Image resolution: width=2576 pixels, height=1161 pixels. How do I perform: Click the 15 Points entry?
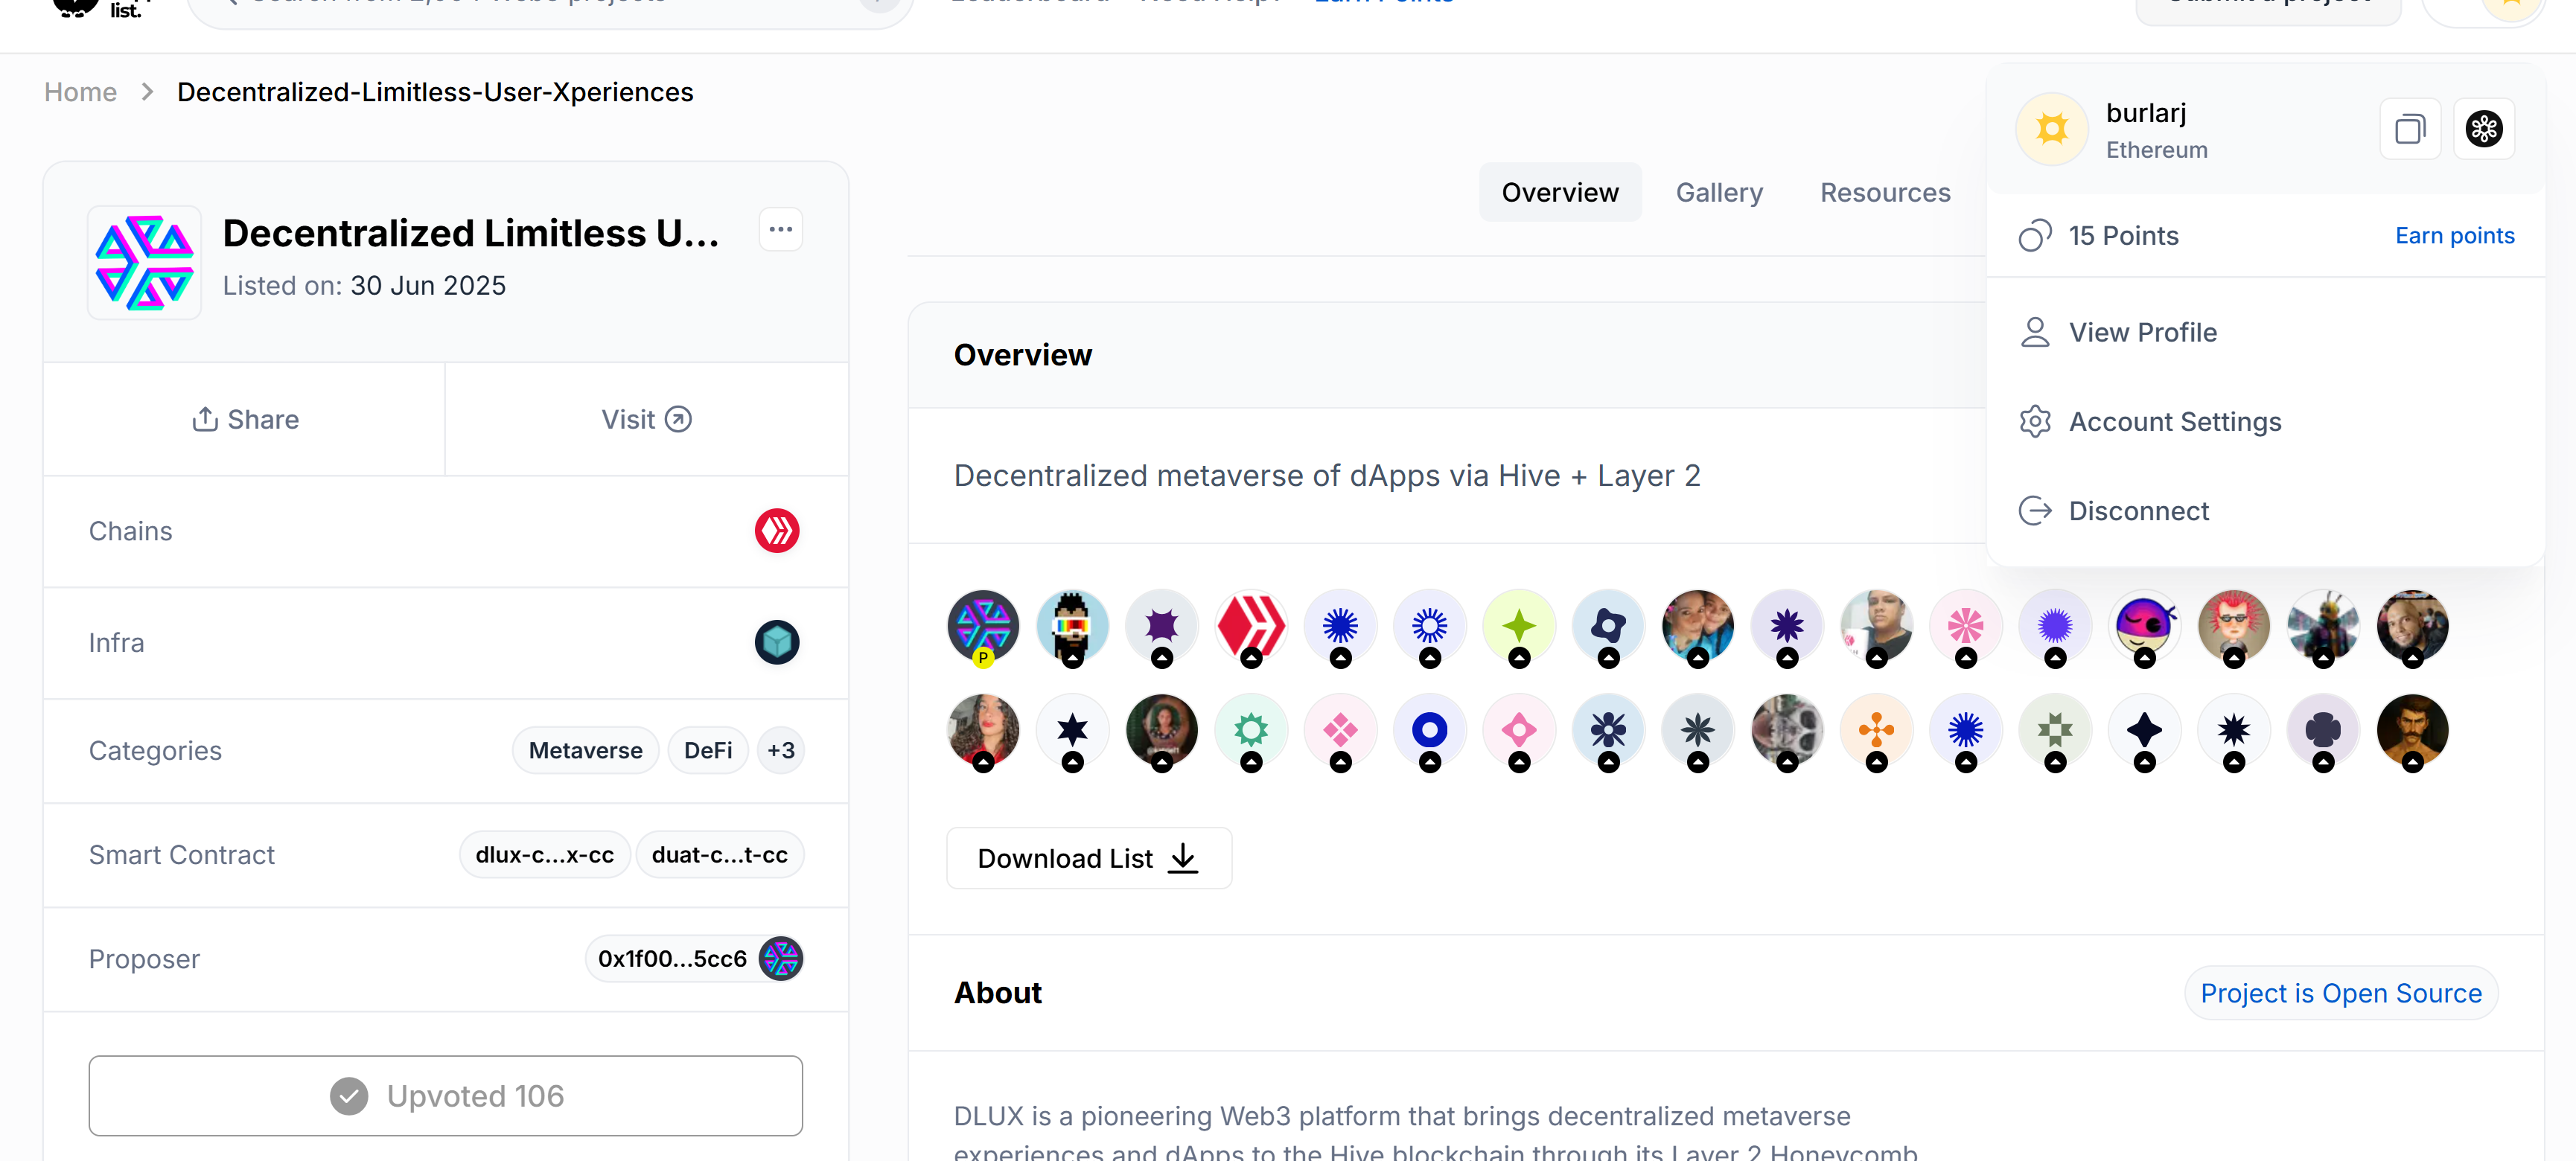[x=2098, y=236]
